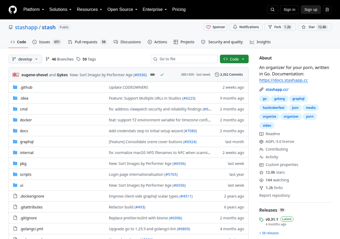View the 59 Tags link
This screenshot has height=239, width=340.
coord(86,59)
